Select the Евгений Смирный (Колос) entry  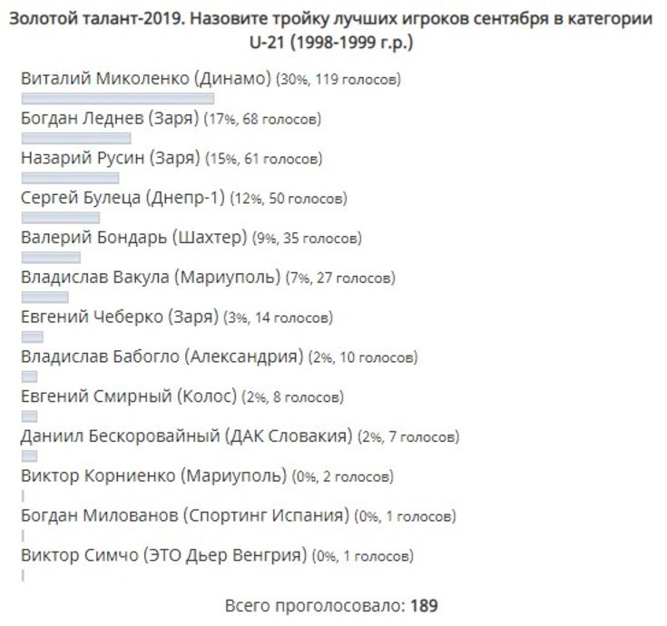coord(129,396)
